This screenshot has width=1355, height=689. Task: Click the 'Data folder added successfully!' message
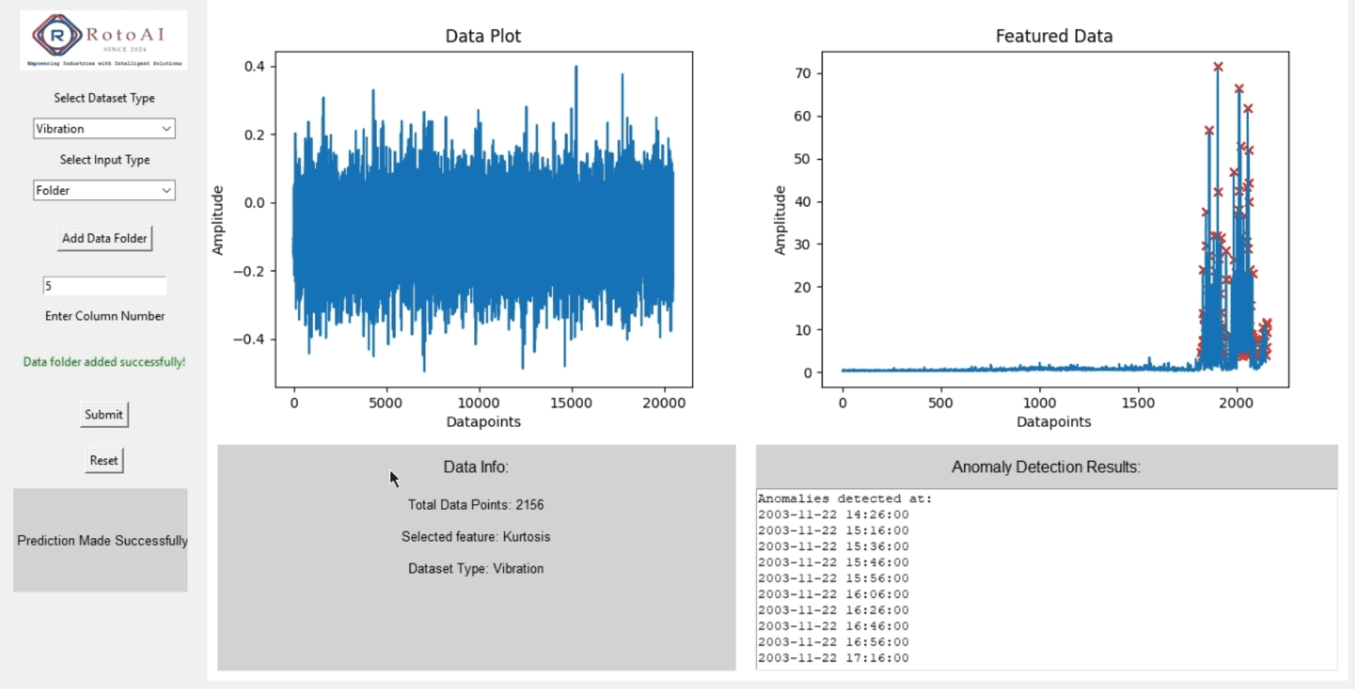104,362
